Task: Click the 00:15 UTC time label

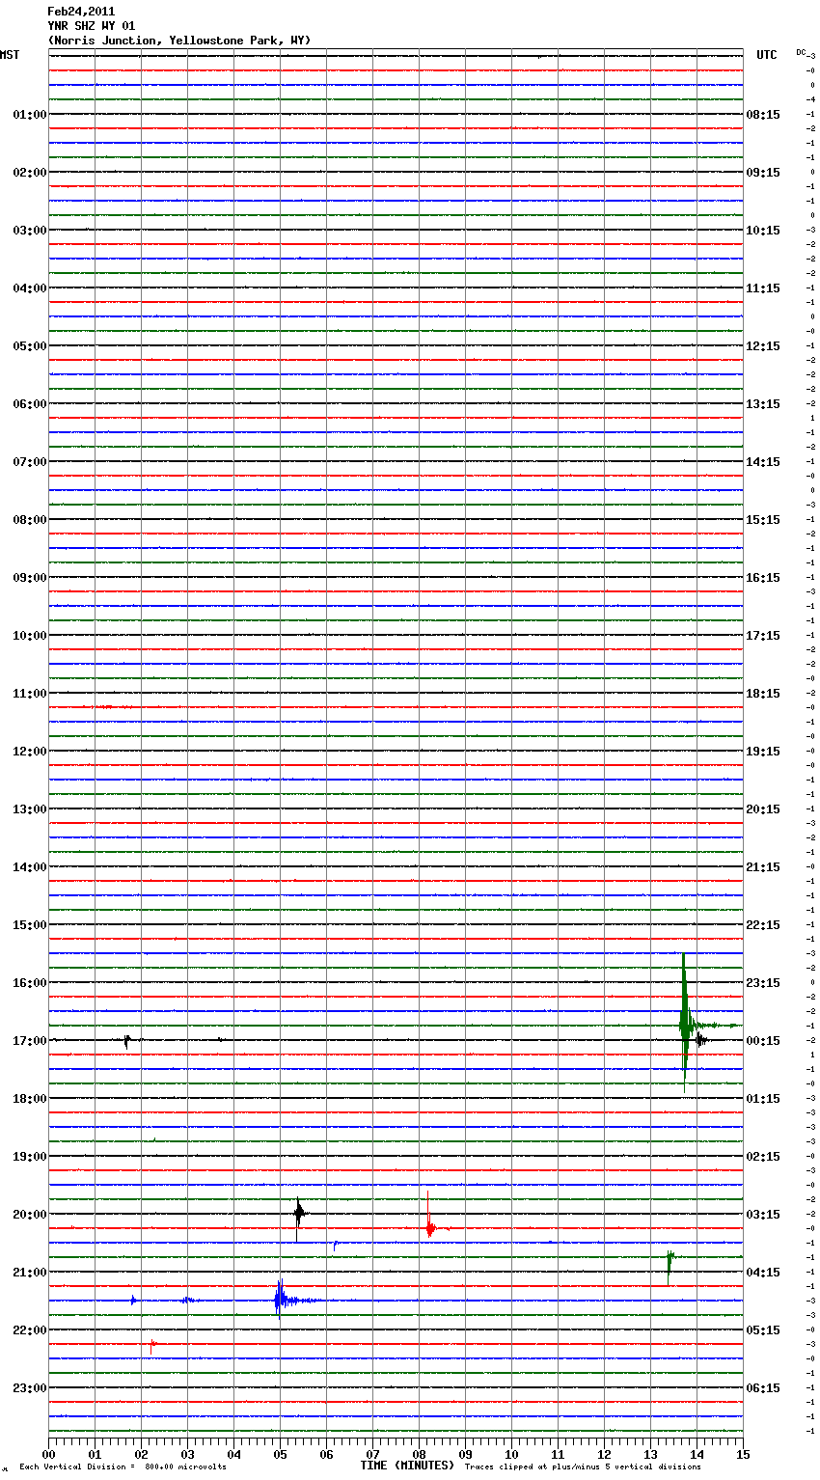Action: 763,1041
